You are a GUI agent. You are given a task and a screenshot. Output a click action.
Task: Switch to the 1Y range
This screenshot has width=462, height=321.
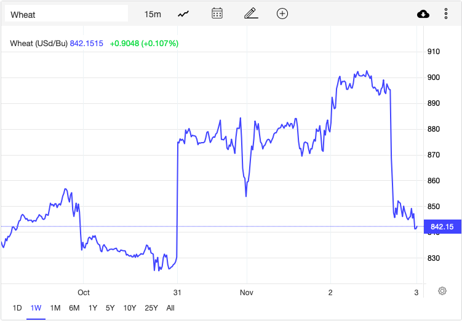click(93, 308)
